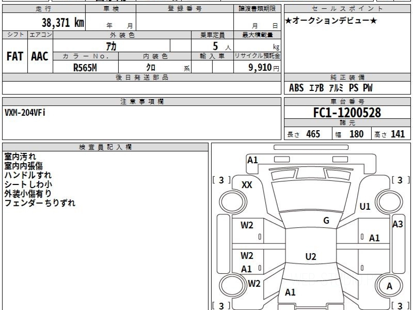This screenshot has width=413, height=310.
Task: Click the mileage value 38,371 km
Action: pyautogui.click(x=63, y=23)
